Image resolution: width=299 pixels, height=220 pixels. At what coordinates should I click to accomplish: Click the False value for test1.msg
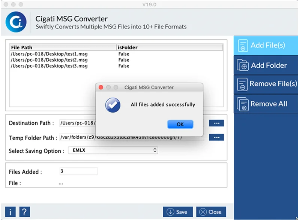click(124, 54)
